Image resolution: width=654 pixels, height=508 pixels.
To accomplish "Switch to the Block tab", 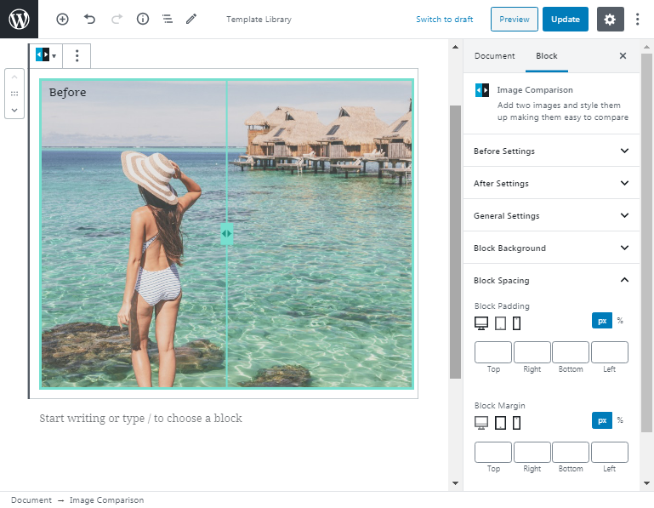I will tap(546, 56).
